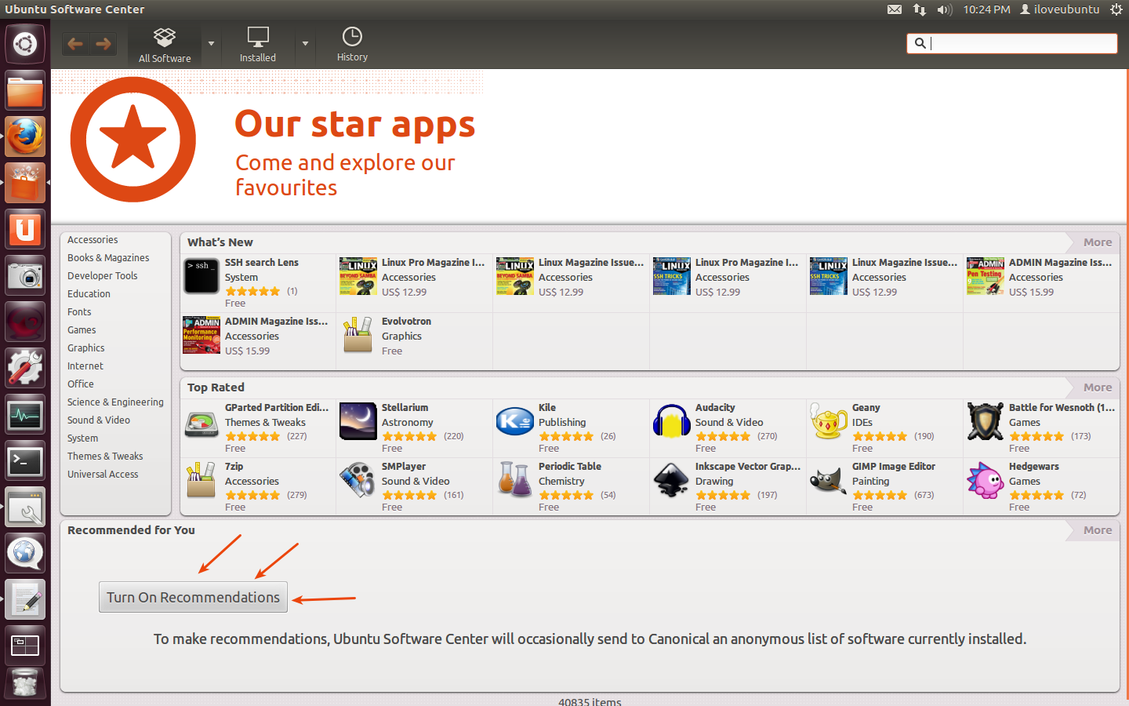1129x706 pixels.
Task: Open Battle for Wesnoth shield icon
Action: (986, 422)
